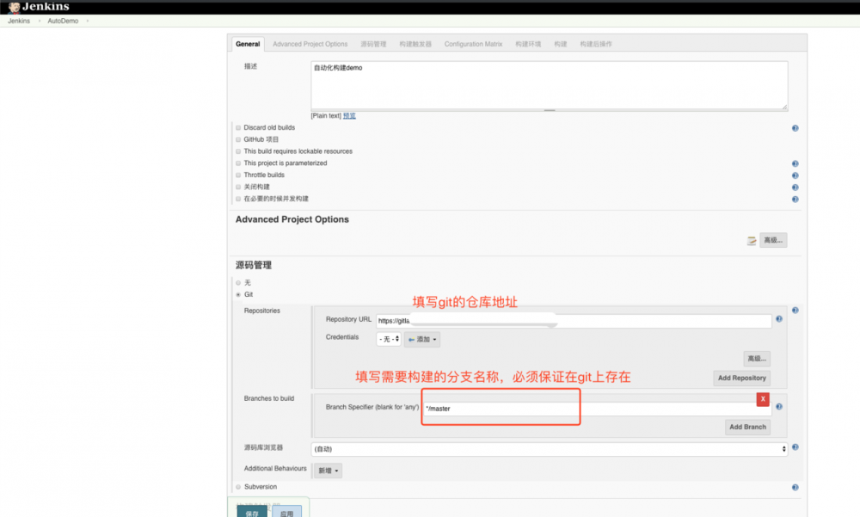This screenshot has width=860, height=517.
Task: Click the Branch Specifier field containing */master
Action: click(501, 408)
